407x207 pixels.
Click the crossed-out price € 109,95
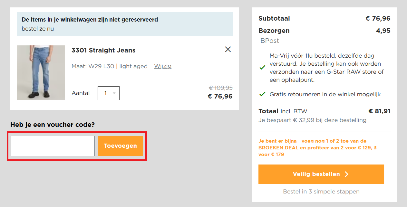(220, 88)
